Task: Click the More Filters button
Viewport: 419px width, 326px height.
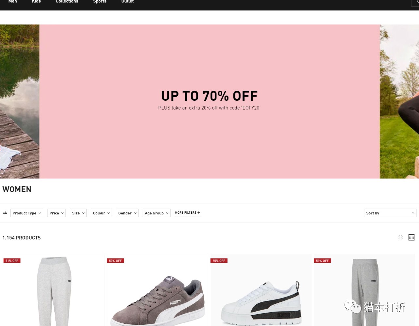Action: 188,213
